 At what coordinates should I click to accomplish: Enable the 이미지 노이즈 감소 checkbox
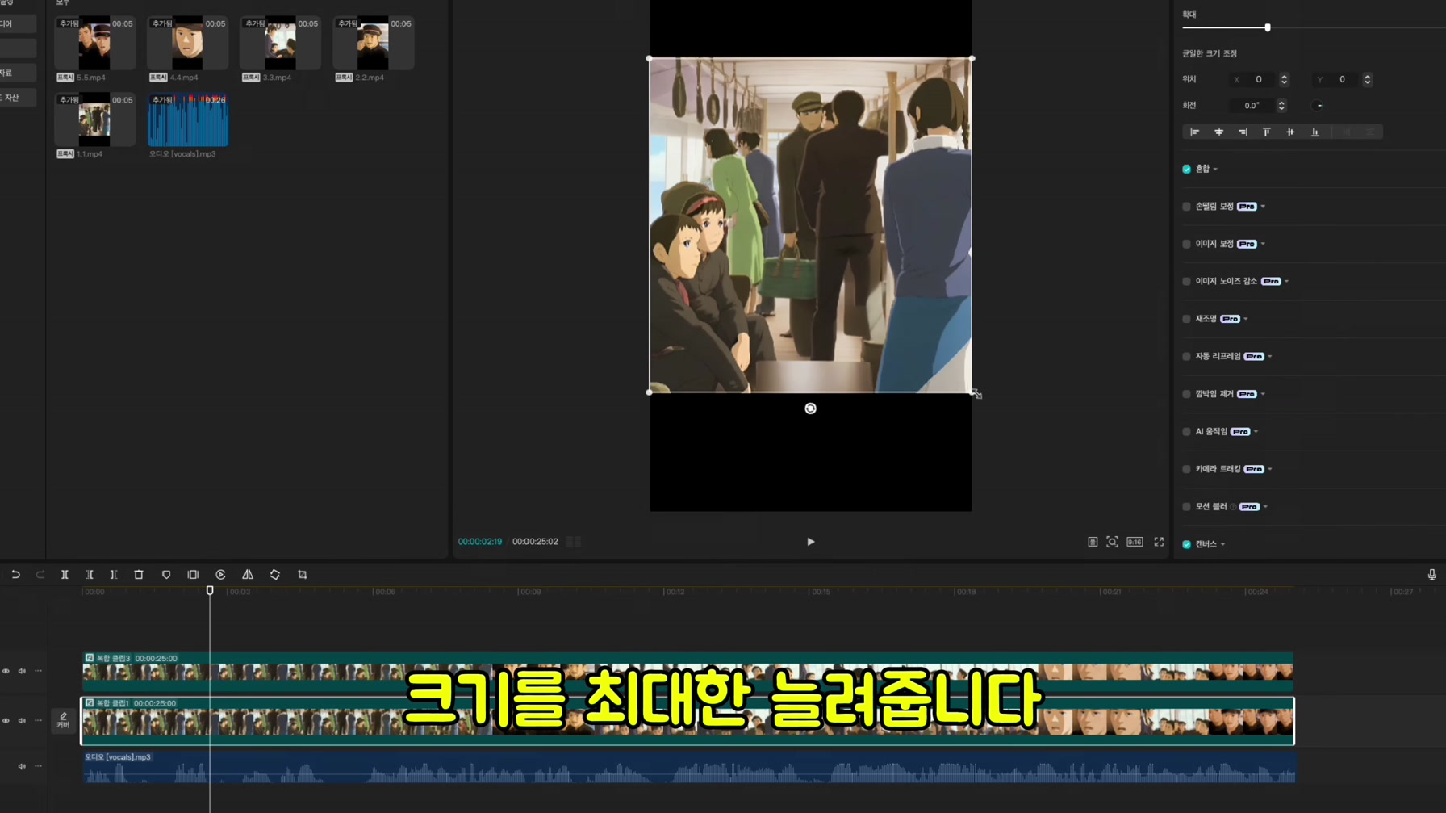(x=1186, y=282)
